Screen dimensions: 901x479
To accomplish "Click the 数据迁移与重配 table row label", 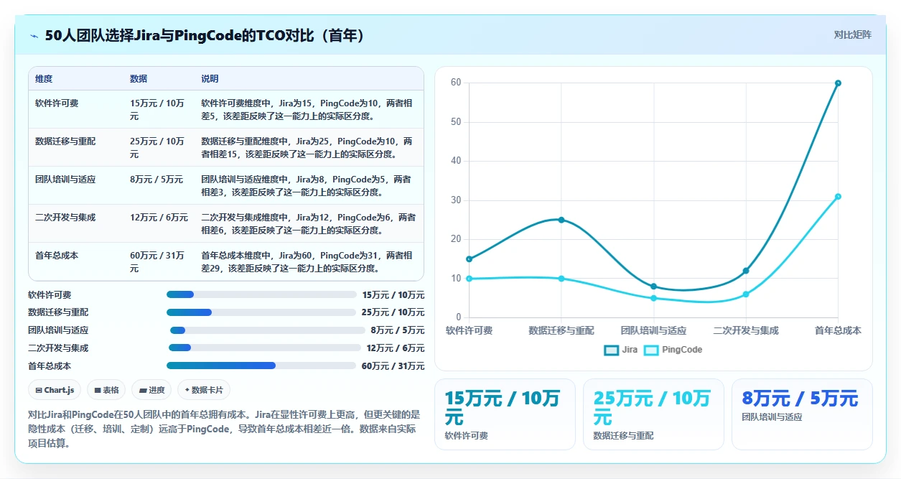I will pos(65,141).
